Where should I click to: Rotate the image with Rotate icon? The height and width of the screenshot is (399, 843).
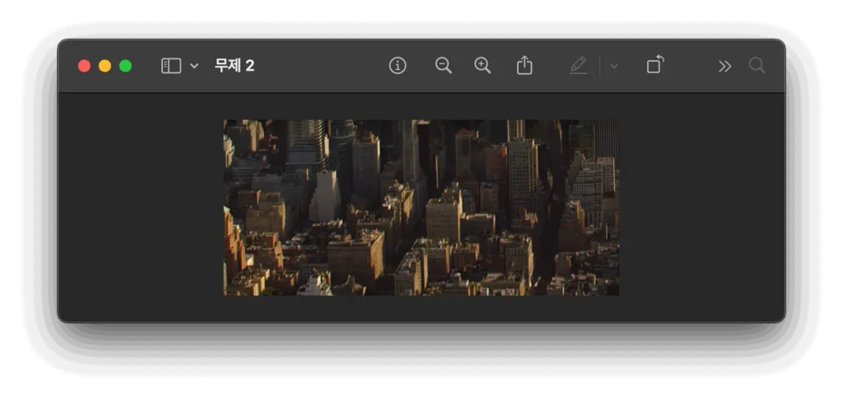[x=654, y=65]
